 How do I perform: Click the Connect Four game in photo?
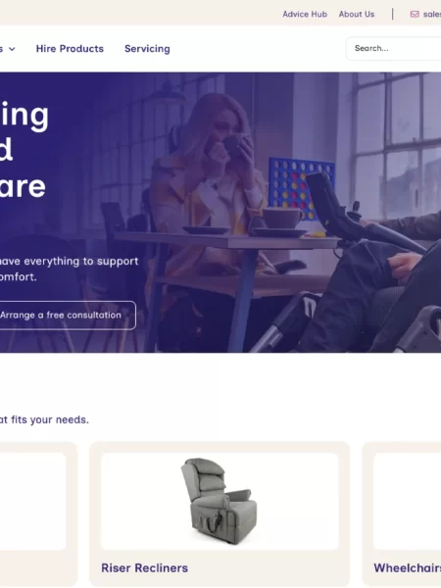pos(301,188)
